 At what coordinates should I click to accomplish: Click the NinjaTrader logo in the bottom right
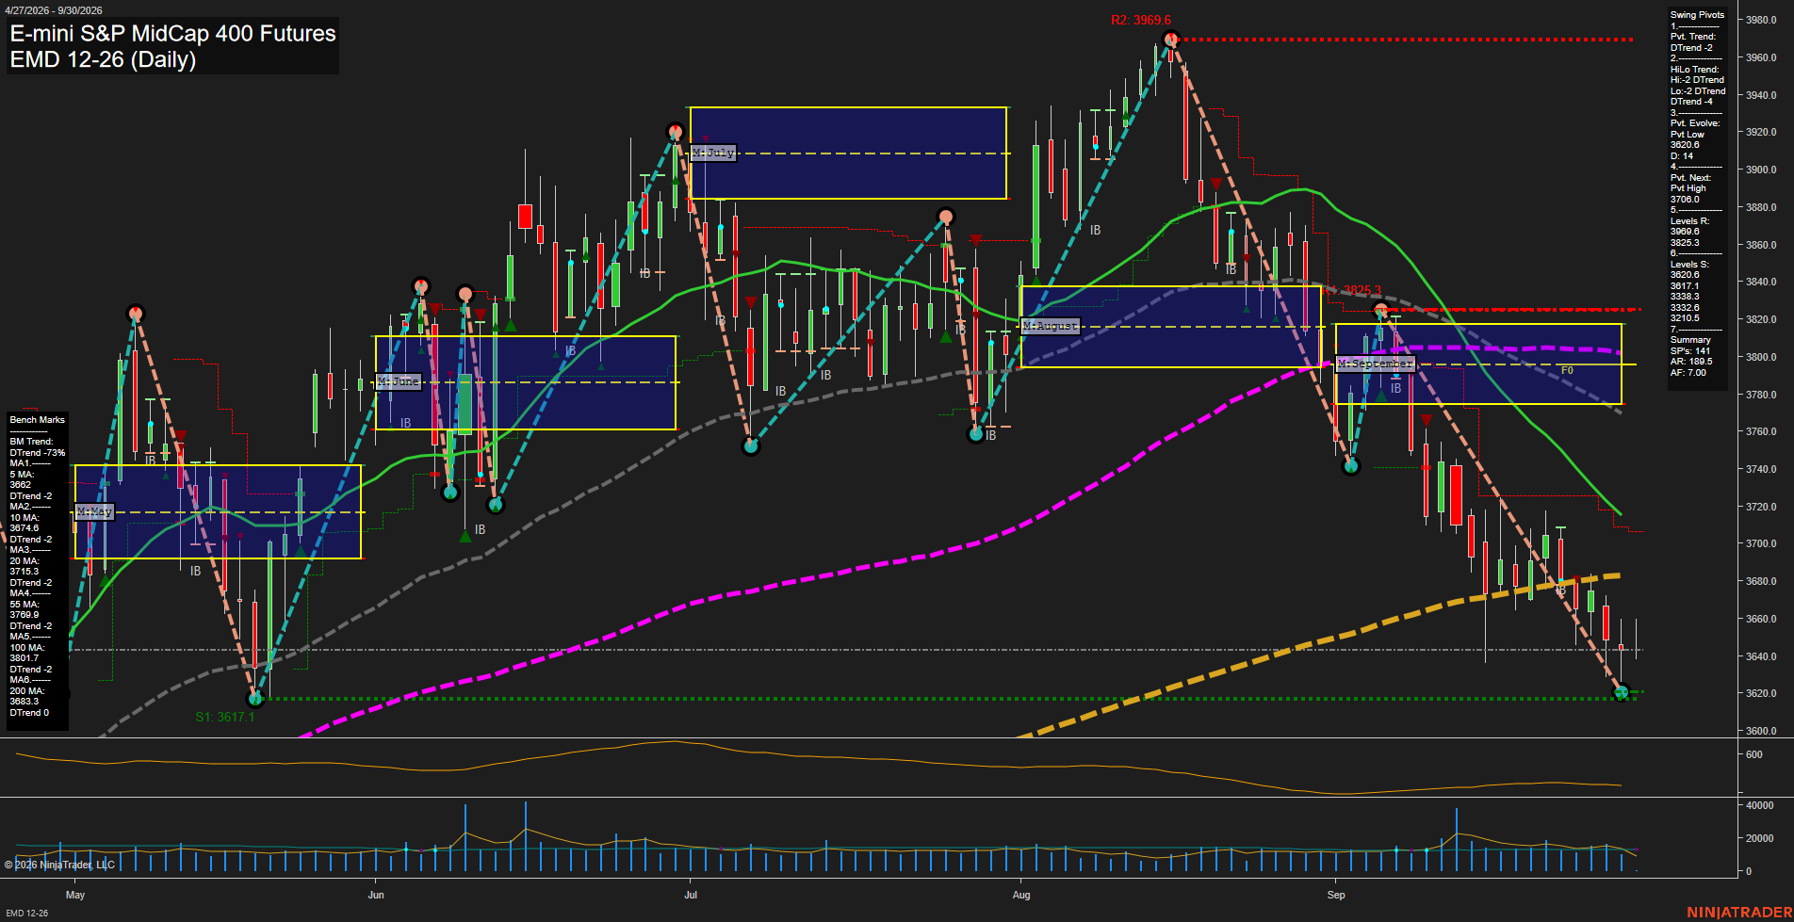(1738, 912)
